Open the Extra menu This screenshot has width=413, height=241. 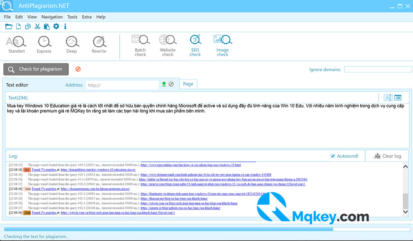[87, 17]
